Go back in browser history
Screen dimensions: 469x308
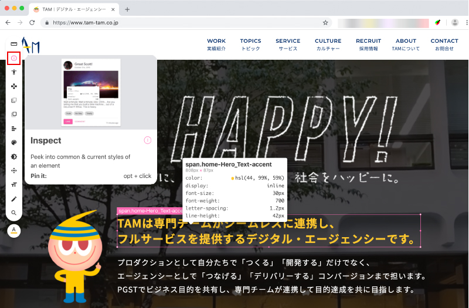(x=8, y=23)
